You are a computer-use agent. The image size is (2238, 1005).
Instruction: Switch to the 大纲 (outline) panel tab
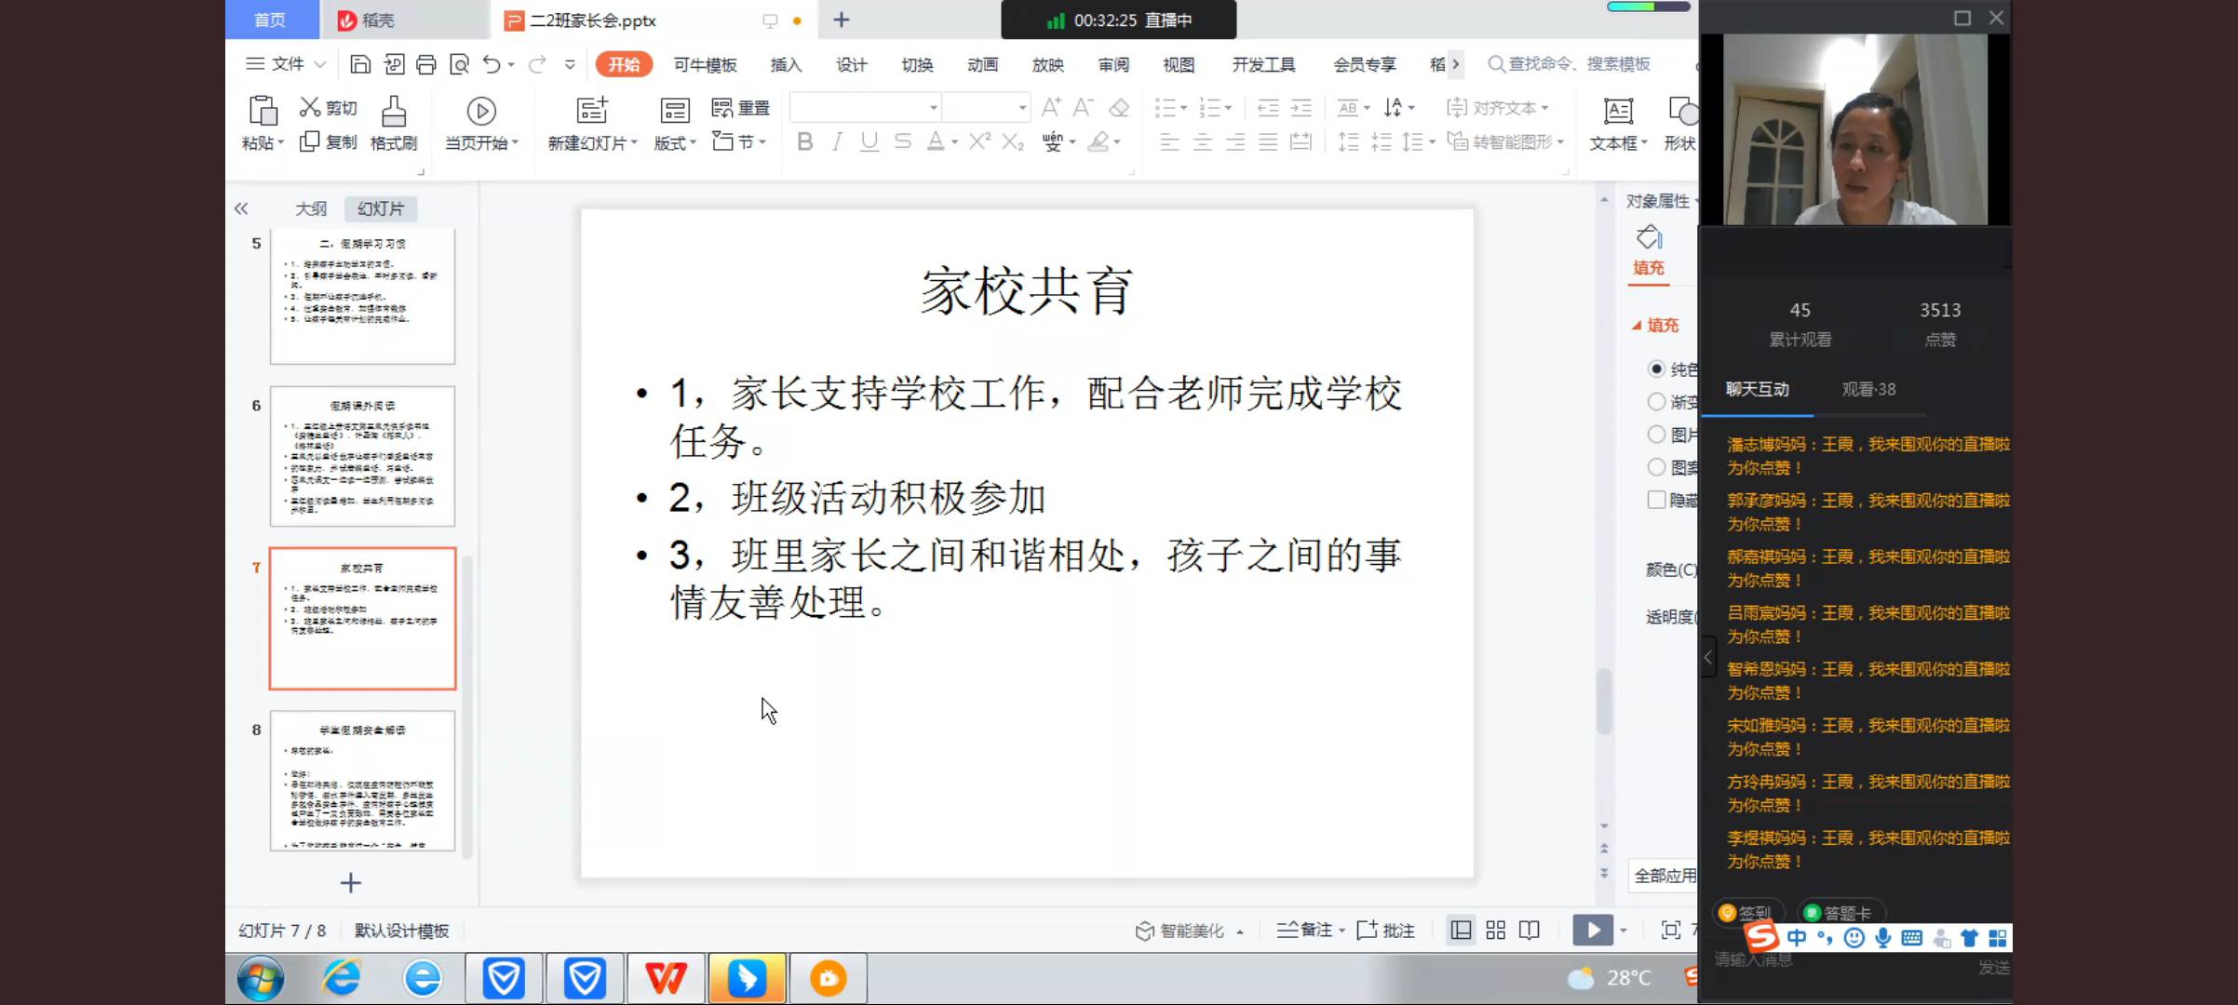coord(311,208)
